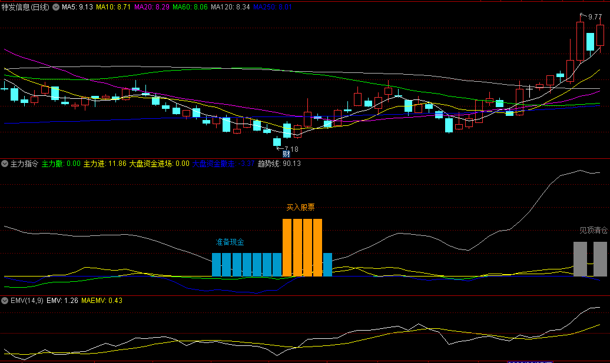Click the 7.18 low price label

(291, 149)
